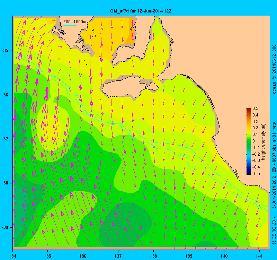The image size is (277, 260).
Task: Click the -0.2 colorbar tick label
Action: [256, 154]
